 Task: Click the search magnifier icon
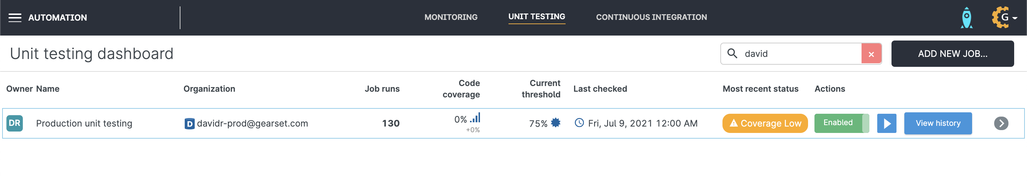click(732, 53)
